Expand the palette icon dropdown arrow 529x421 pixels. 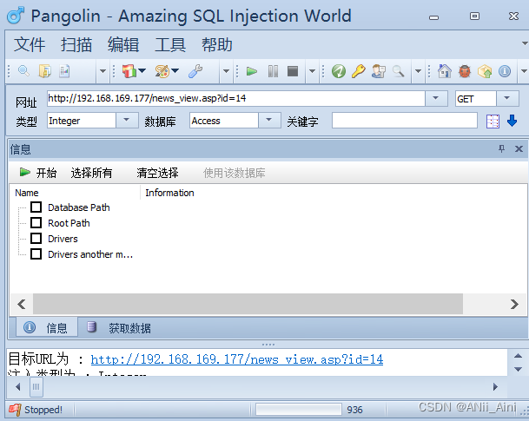175,71
